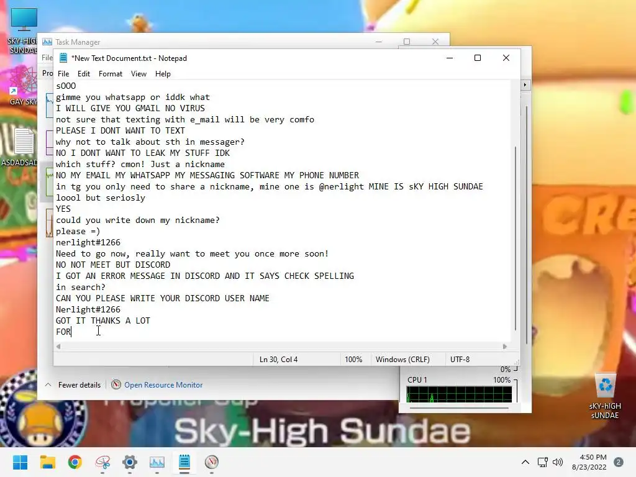The width and height of the screenshot is (636, 477).
Task: Click the Notepad title '*New Text Document.txt - Notepad'
Action: (129, 58)
